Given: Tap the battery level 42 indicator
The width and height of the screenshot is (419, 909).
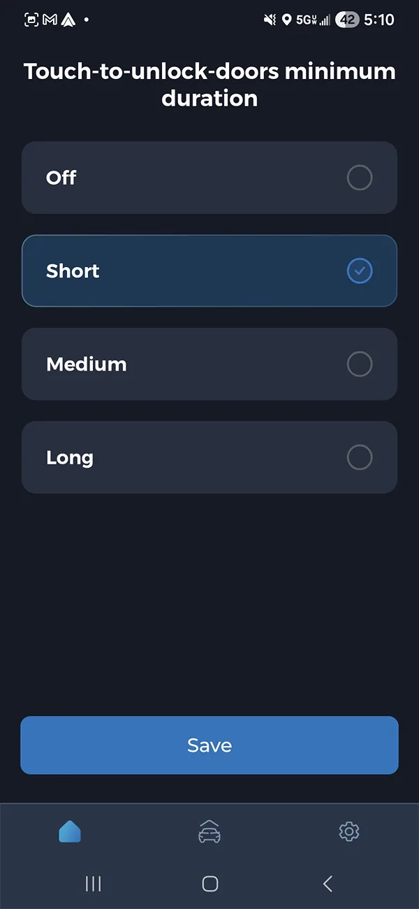Looking at the screenshot, I should point(347,20).
